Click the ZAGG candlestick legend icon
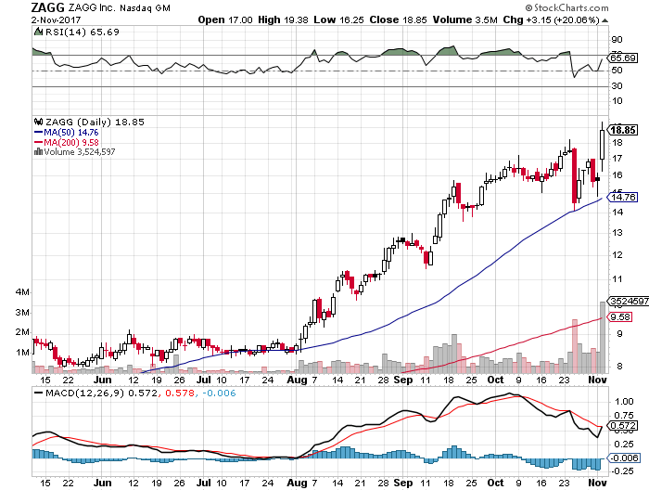 (x=39, y=122)
